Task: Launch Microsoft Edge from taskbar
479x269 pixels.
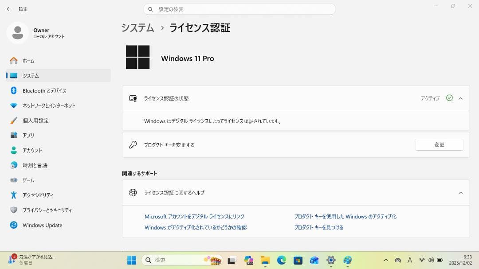Action: [281, 260]
